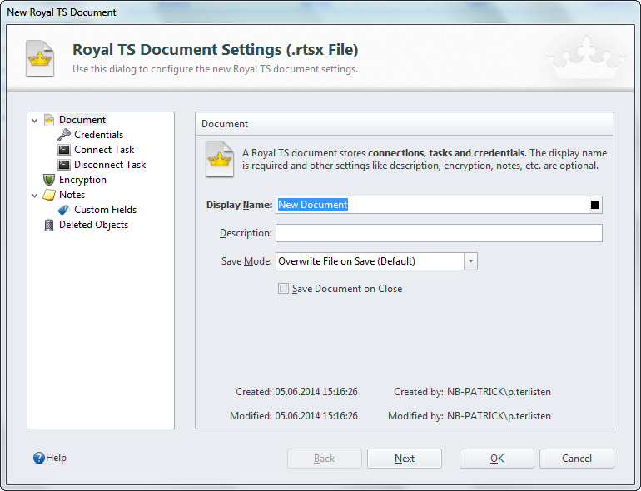Click the Credentials key icon in tree
The image size is (641, 491).
[64, 135]
